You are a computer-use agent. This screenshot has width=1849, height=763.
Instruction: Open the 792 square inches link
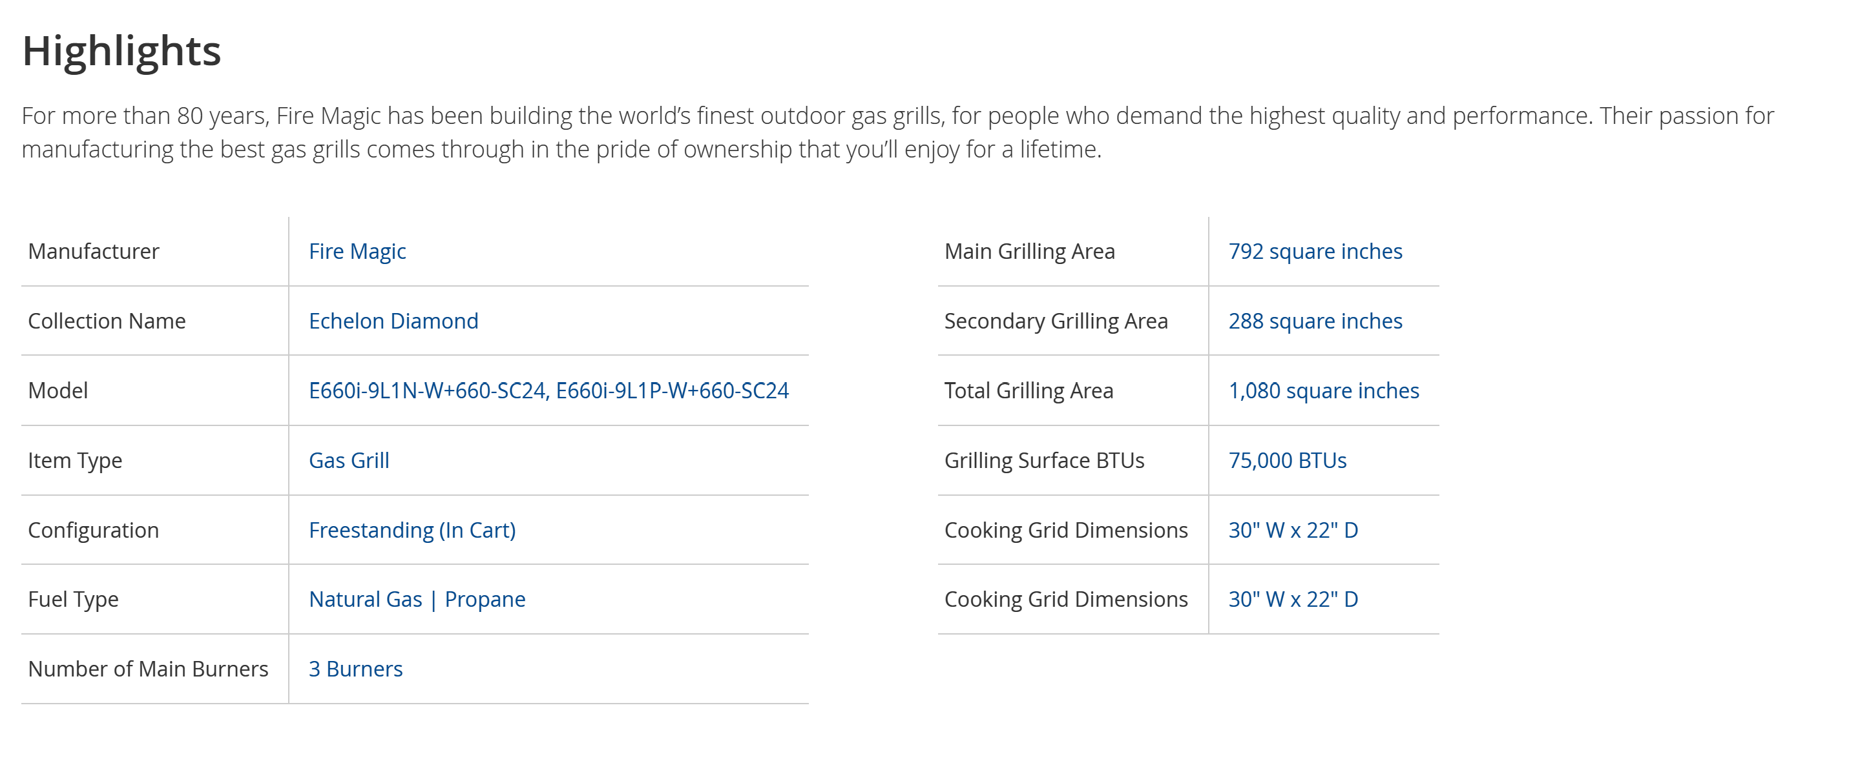pyautogui.click(x=1315, y=251)
